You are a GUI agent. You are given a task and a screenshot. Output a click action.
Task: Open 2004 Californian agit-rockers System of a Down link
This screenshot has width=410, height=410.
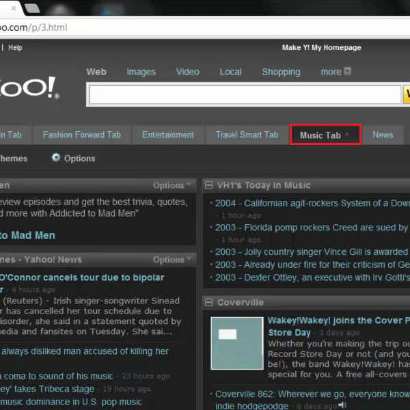pyautogui.click(x=312, y=203)
